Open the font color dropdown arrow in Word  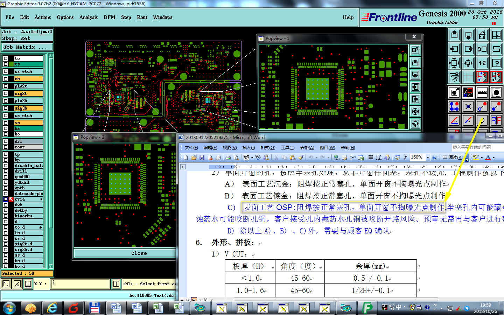pos(494,157)
